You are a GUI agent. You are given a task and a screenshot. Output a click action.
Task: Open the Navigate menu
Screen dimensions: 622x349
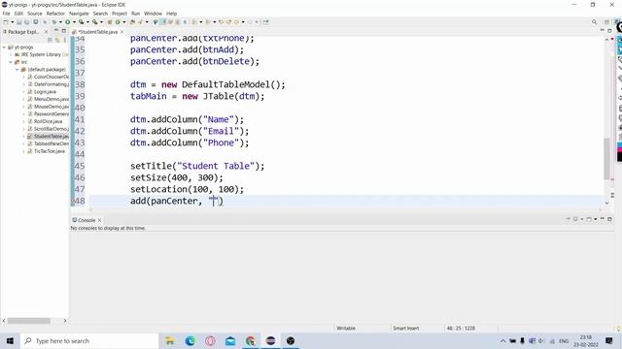click(x=79, y=14)
